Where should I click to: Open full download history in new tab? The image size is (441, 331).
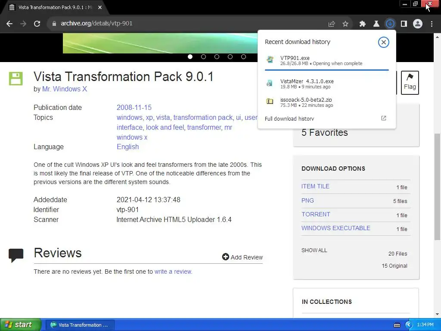point(384,118)
